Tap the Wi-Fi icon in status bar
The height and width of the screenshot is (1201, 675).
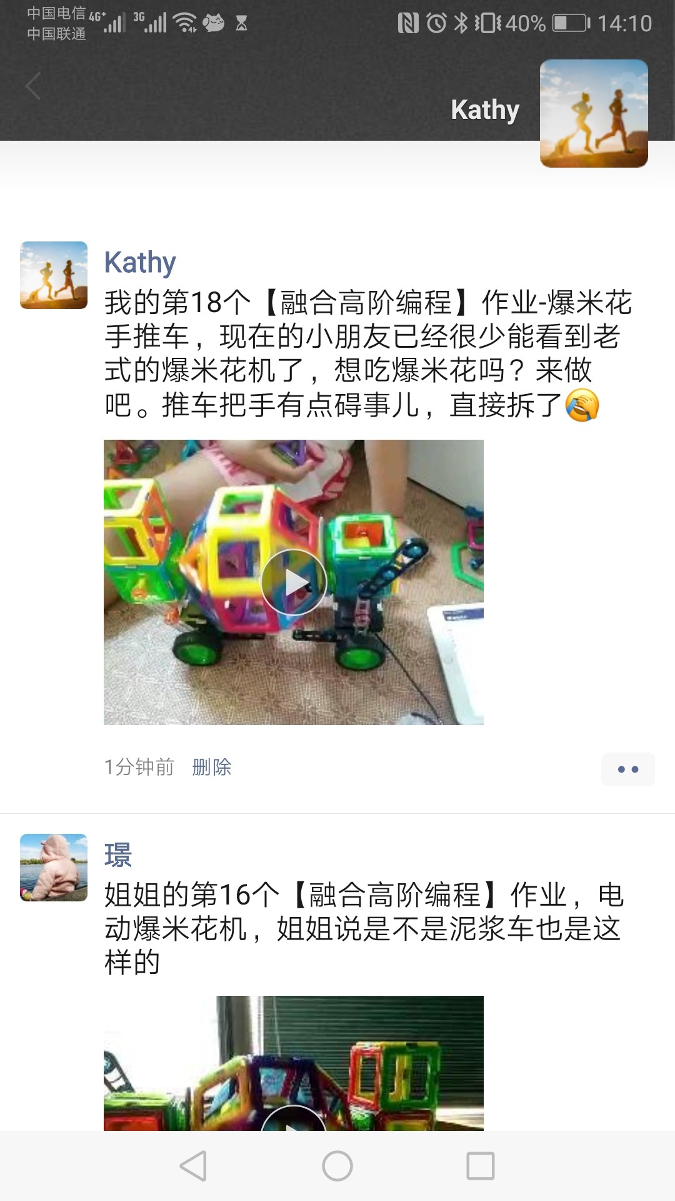coord(186,23)
